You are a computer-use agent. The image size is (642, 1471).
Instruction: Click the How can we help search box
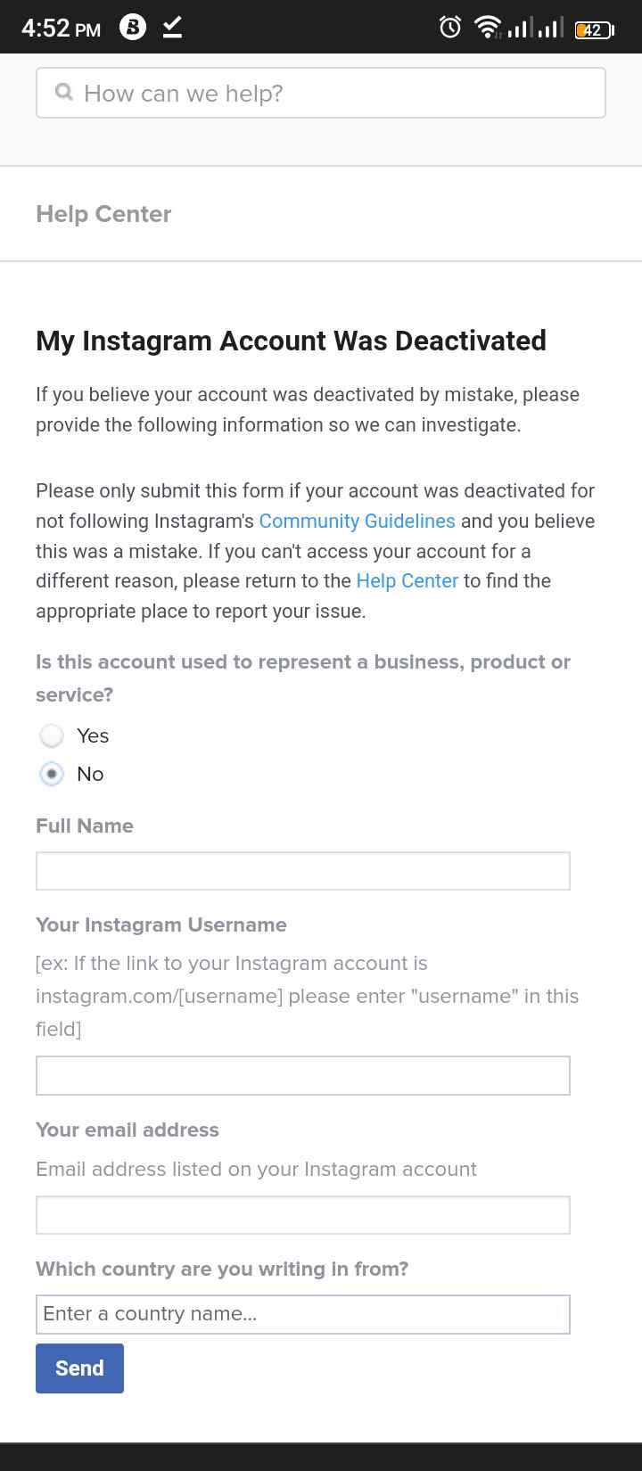(x=321, y=93)
